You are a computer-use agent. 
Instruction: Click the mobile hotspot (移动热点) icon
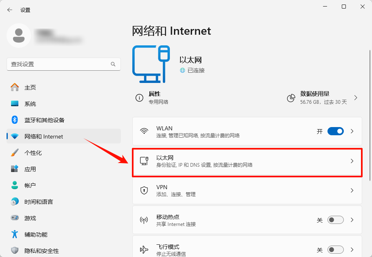(144, 219)
